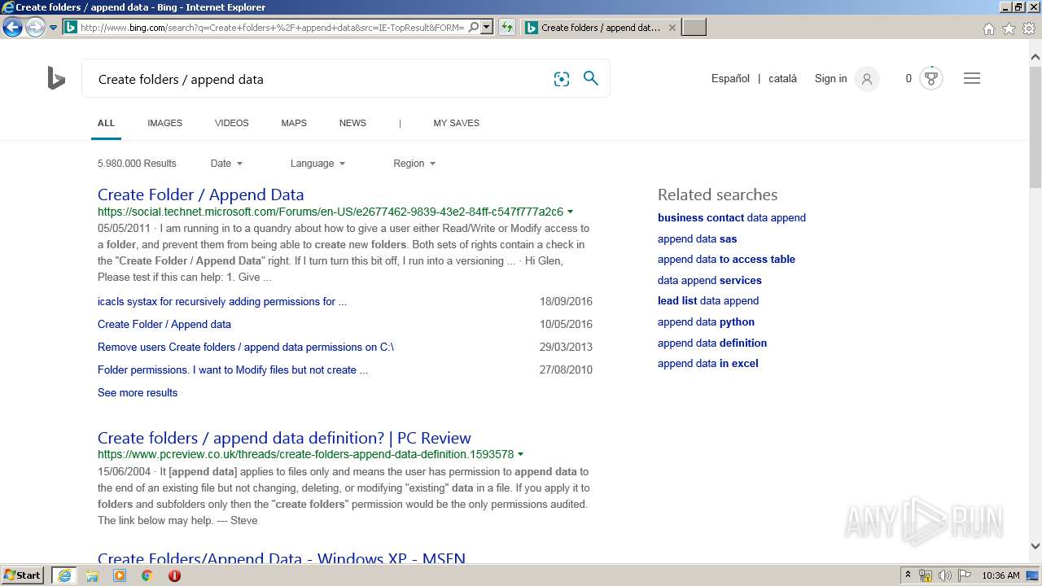This screenshot has height=586, width=1042.
Task: Click the vertical scrollbar thumb
Action: (x=1035, y=127)
